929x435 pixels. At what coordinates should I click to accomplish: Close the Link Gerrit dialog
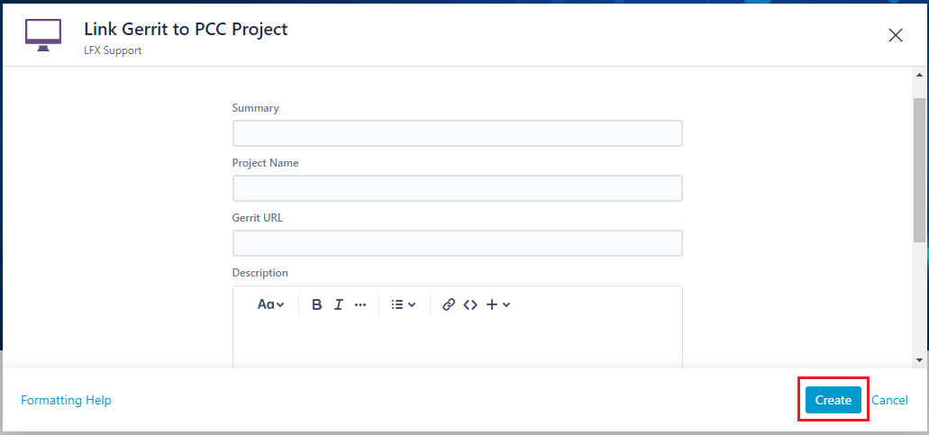click(895, 35)
